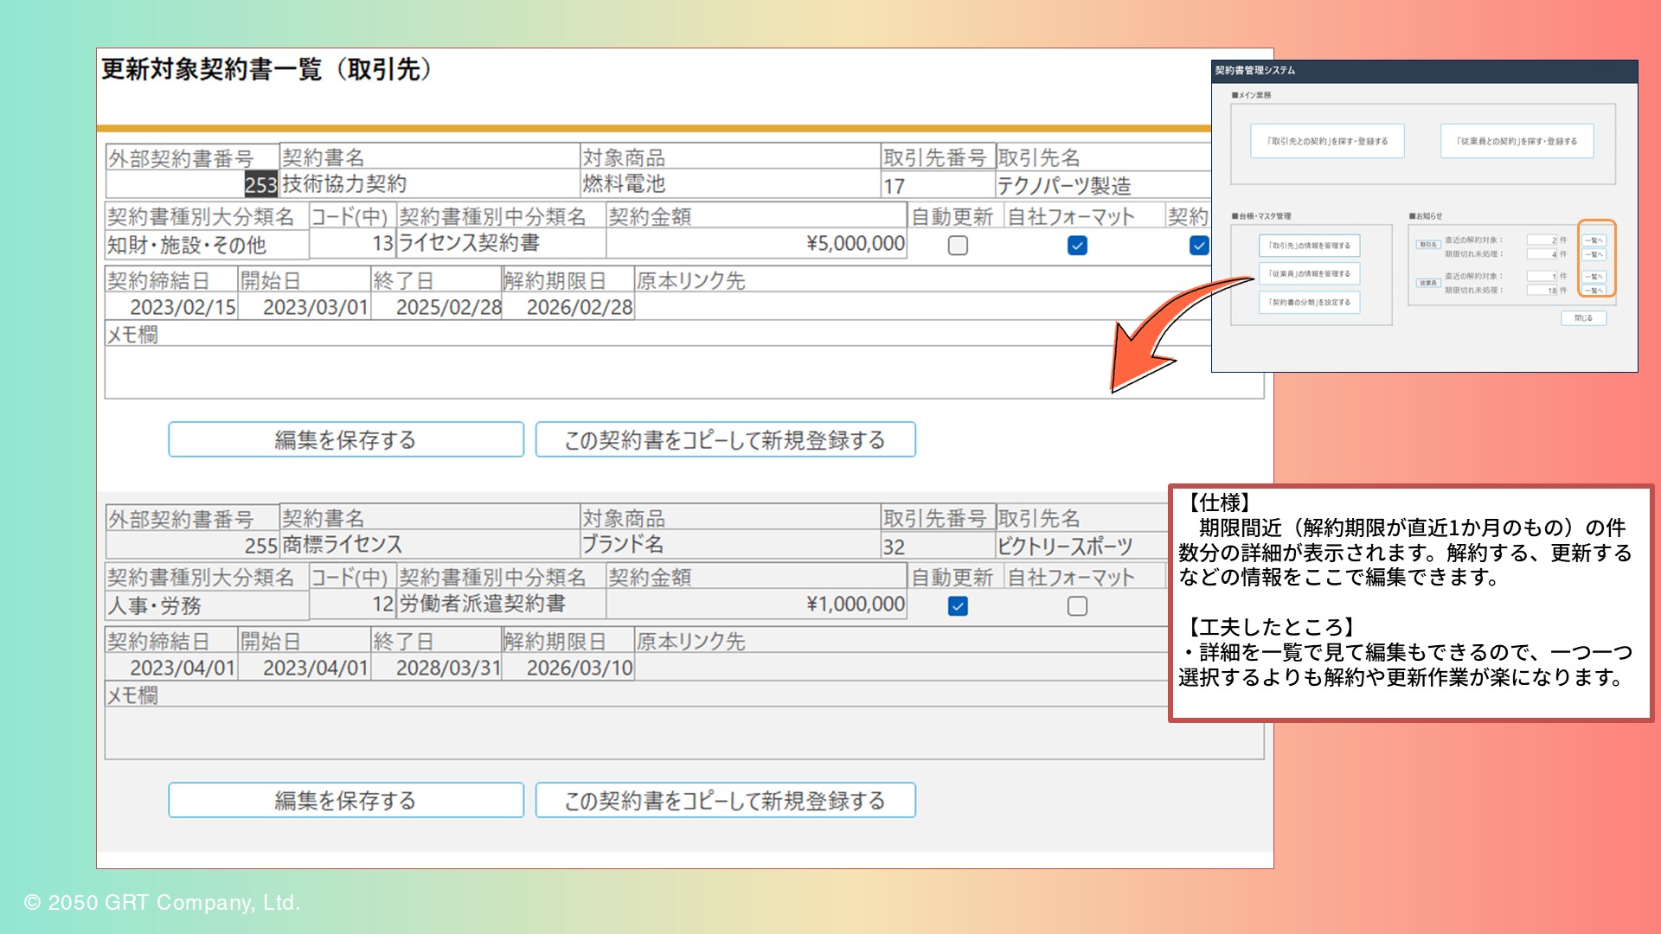Screen dimensions: 1661x934
Task: Click 解約期限日 field showing 2026/03/10
Action: coord(568,668)
